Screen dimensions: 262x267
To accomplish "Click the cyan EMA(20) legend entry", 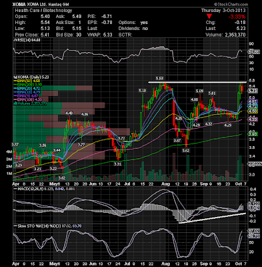I will pos(27,88).
